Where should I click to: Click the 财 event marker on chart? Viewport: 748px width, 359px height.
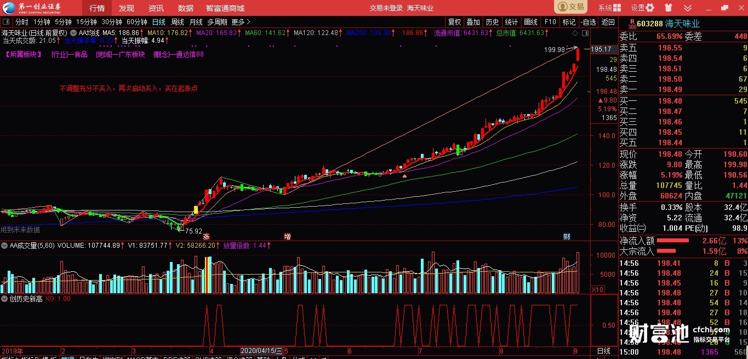pos(567,236)
